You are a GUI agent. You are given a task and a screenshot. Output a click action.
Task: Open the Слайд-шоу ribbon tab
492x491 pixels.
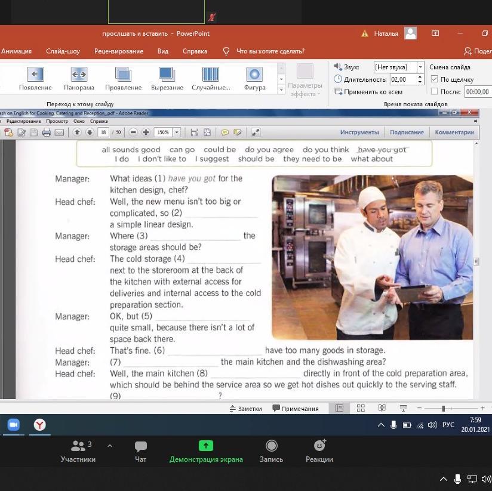[x=63, y=51]
